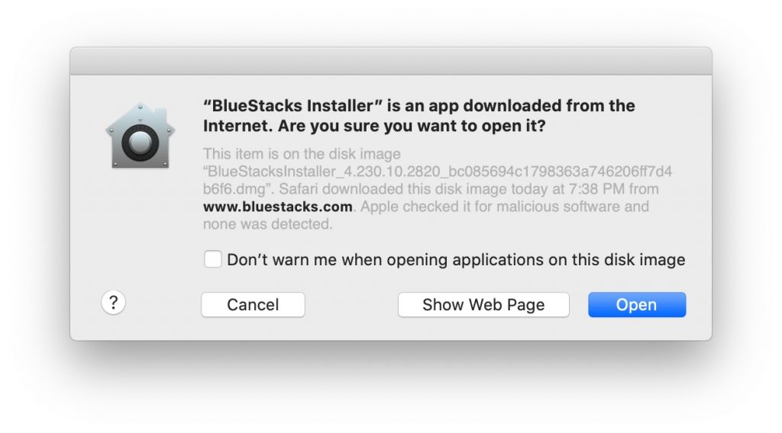This screenshot has height=433, width=782.
Task: Click the dialog's gray title bar
Action: click(x=391, y=61)
